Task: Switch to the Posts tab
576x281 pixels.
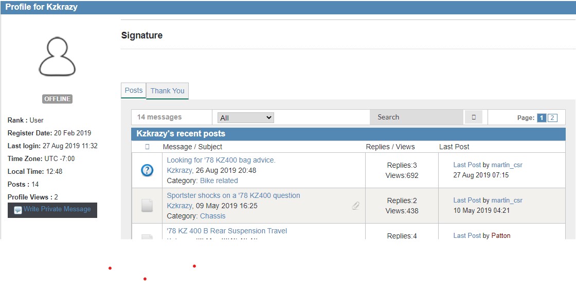Action: pyautogui.click(x=134, y=90)
